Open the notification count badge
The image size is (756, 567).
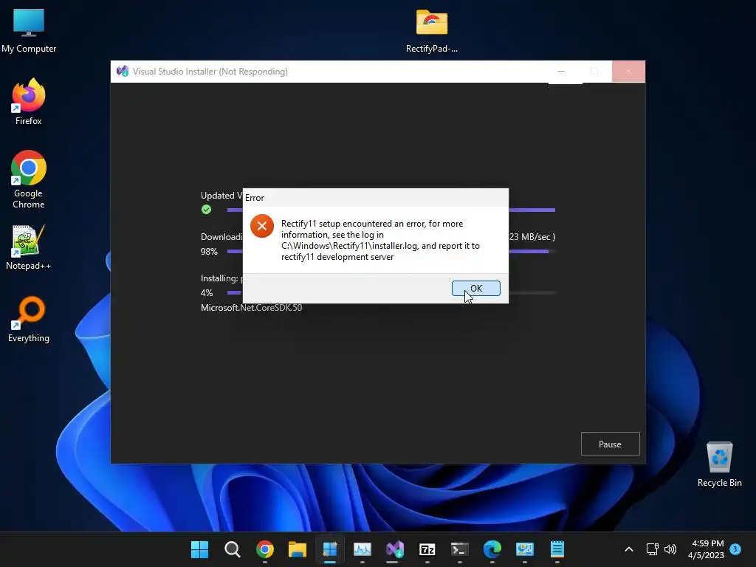735,549
